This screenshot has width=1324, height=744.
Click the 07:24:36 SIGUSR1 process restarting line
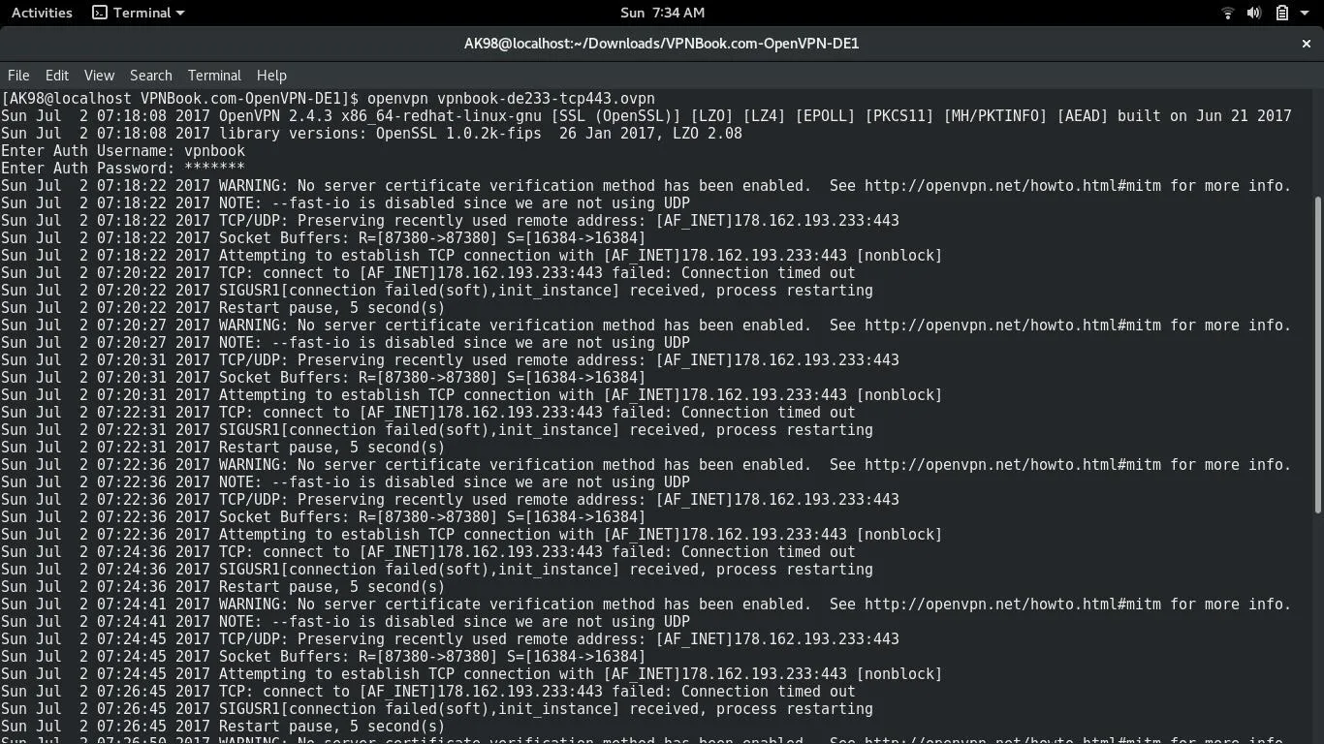point(437,570)
